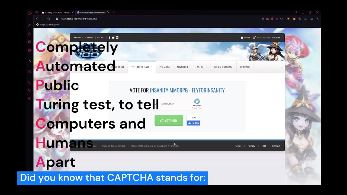The width and height of the screenshot is (347, 195).
Task: Open Twitch panel in the sidebar
Action: point(30,42)
